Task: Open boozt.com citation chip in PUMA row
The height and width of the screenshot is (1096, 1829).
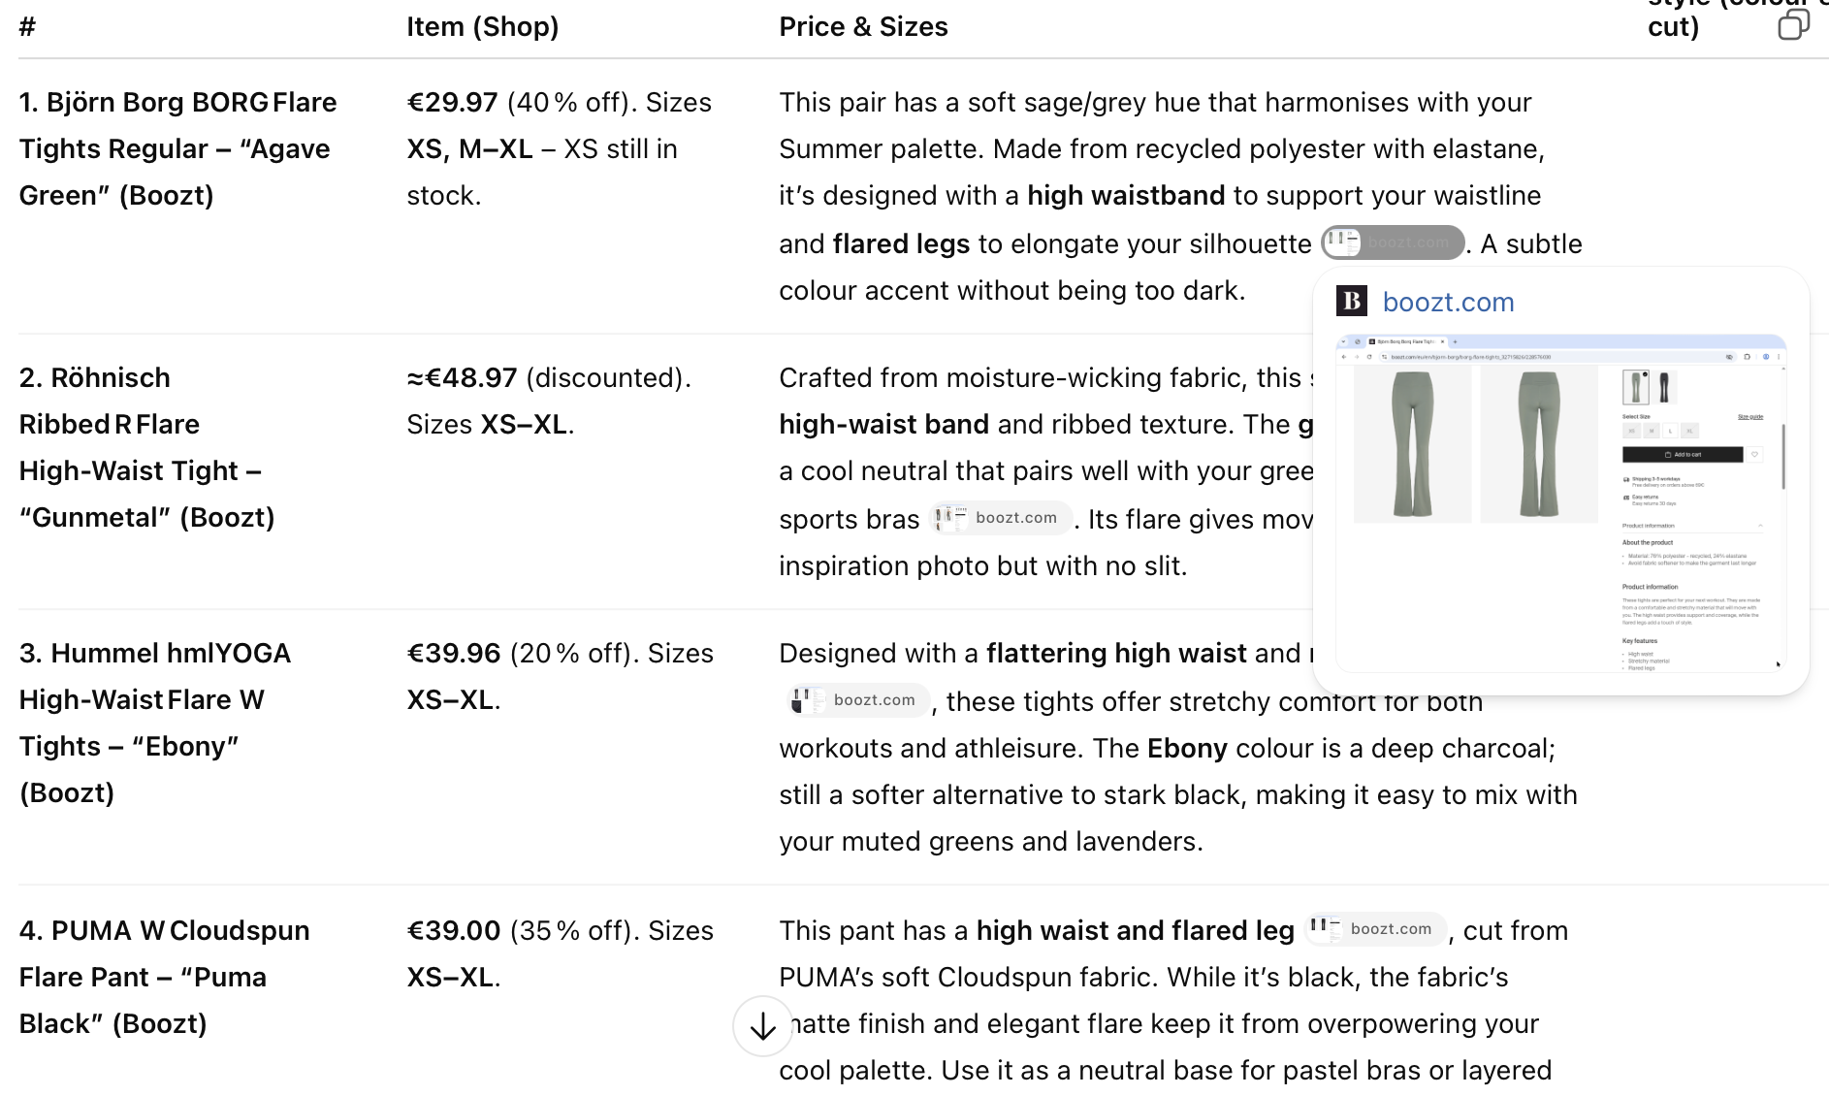Action: pos(1376,929)
